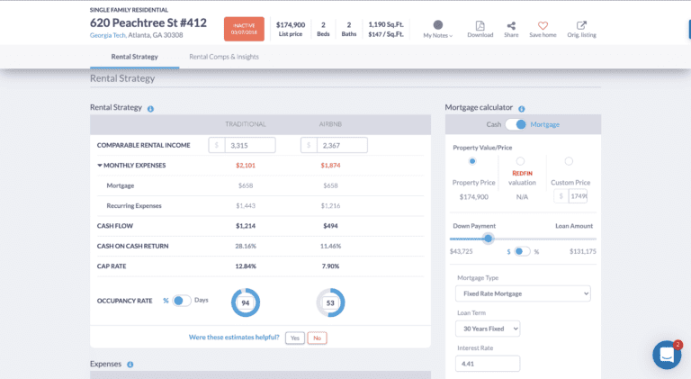This screenshot has width=691, height=379.
Task: Toggle Cash or Mortgage switch
Action: pos(516,124)
